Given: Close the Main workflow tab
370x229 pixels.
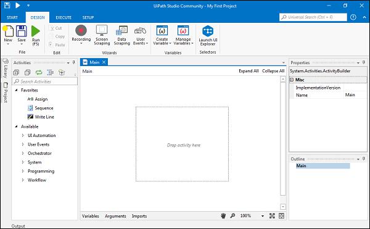Looking at the screenshot, I should point(104,62).
